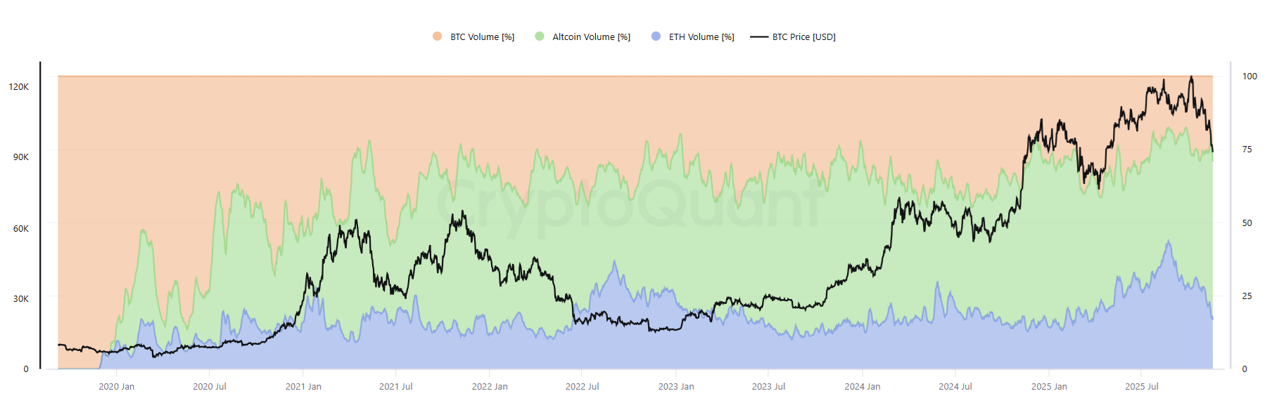Hide the Altcoin Volume [%] series label
This screenshot has height=410, width=1272.
pyautogui.click(x=591, y=37)
